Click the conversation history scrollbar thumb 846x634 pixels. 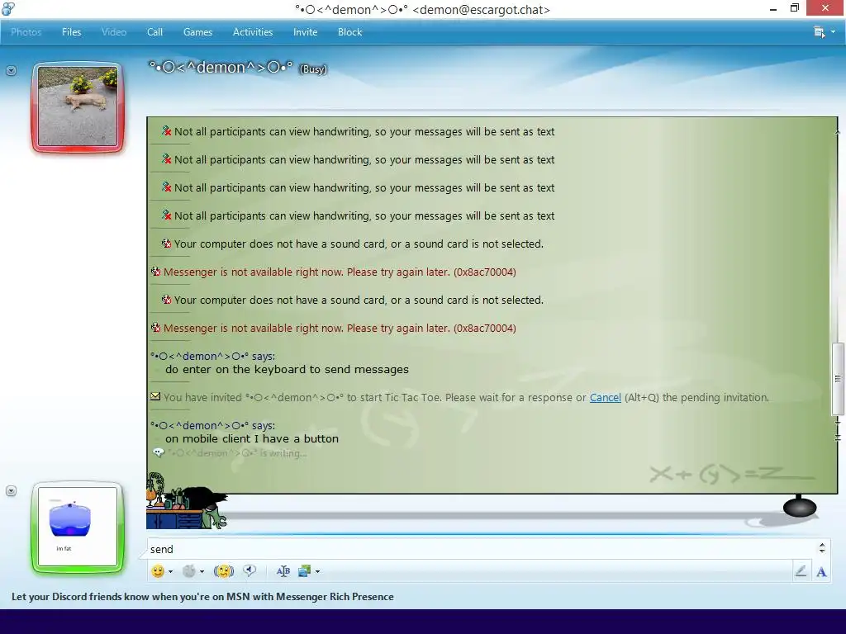pyautogui.click(x=838, y=379)
